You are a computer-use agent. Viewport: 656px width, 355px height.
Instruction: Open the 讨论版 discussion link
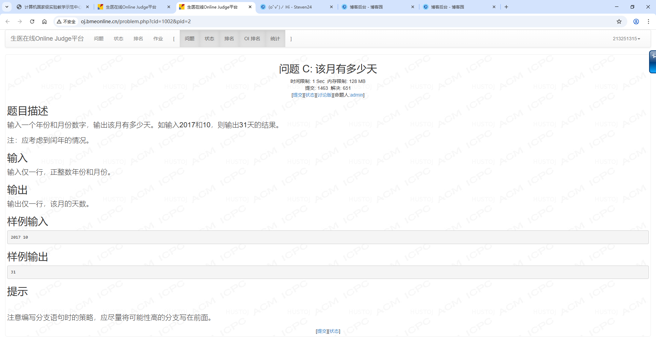coord(325,95)
